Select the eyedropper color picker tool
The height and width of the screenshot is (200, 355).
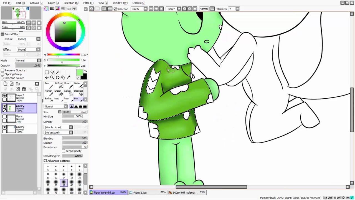point(69,77)
